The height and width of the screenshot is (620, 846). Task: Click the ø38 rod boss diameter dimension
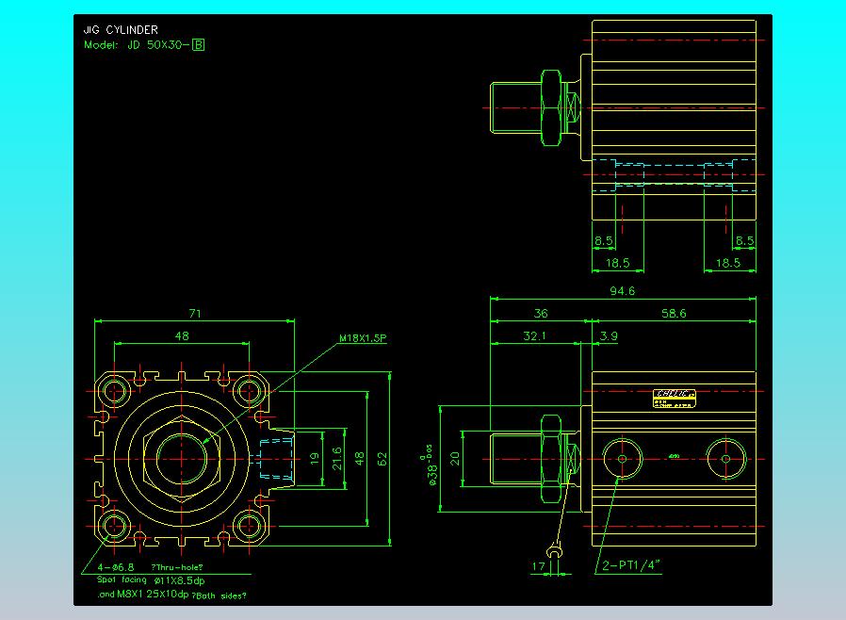coord(431,465)
